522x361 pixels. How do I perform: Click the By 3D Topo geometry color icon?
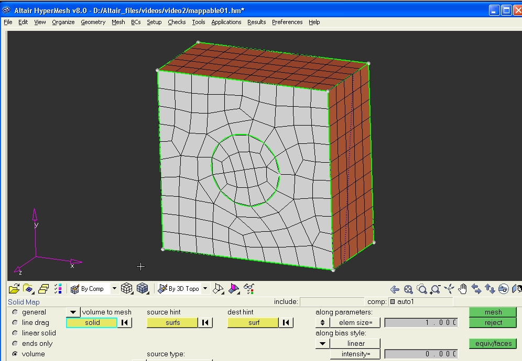pos(162,288)
